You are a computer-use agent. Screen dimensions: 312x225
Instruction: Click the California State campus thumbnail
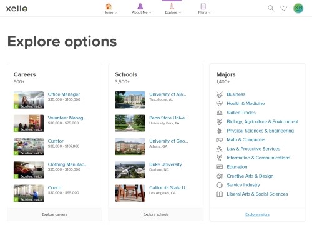130,193
